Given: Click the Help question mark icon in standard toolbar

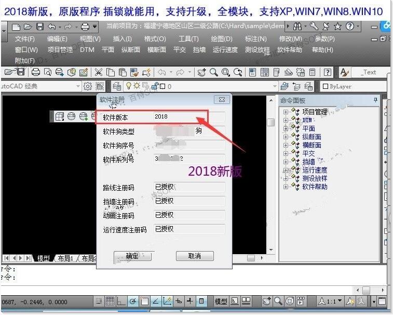Looking at the screenshot, I should pos(328,72).
